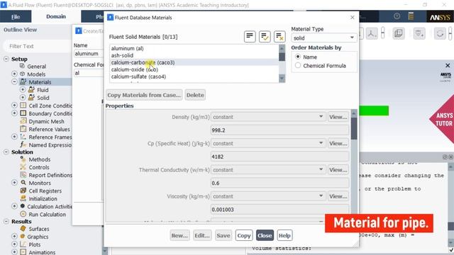Click View button beside Thermal Conductivity
The image size is (454, 255).
pyautogui.click(x=338, y=170)
